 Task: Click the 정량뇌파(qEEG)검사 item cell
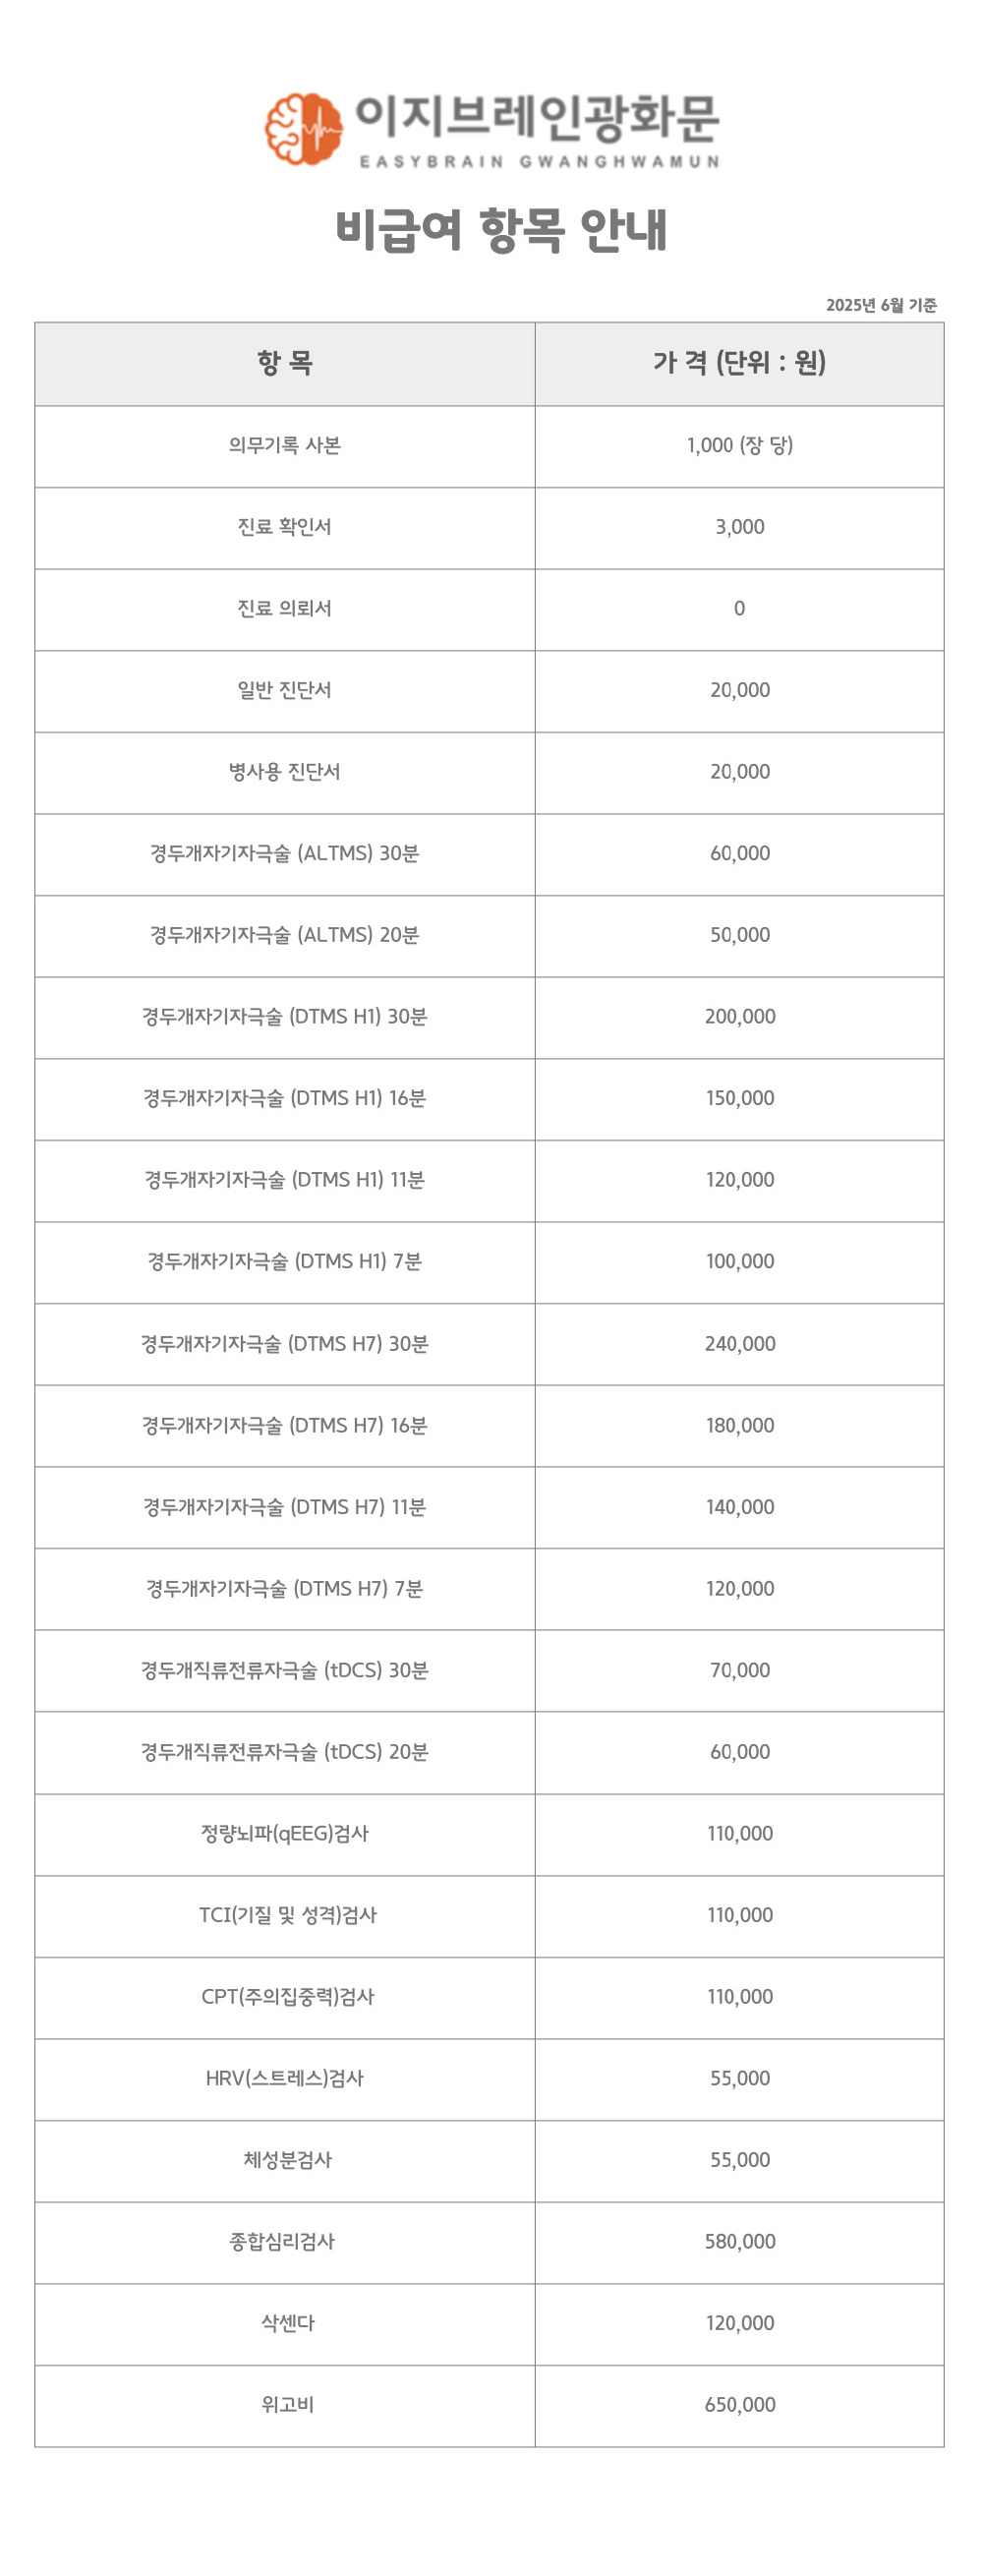[285, 1835]
